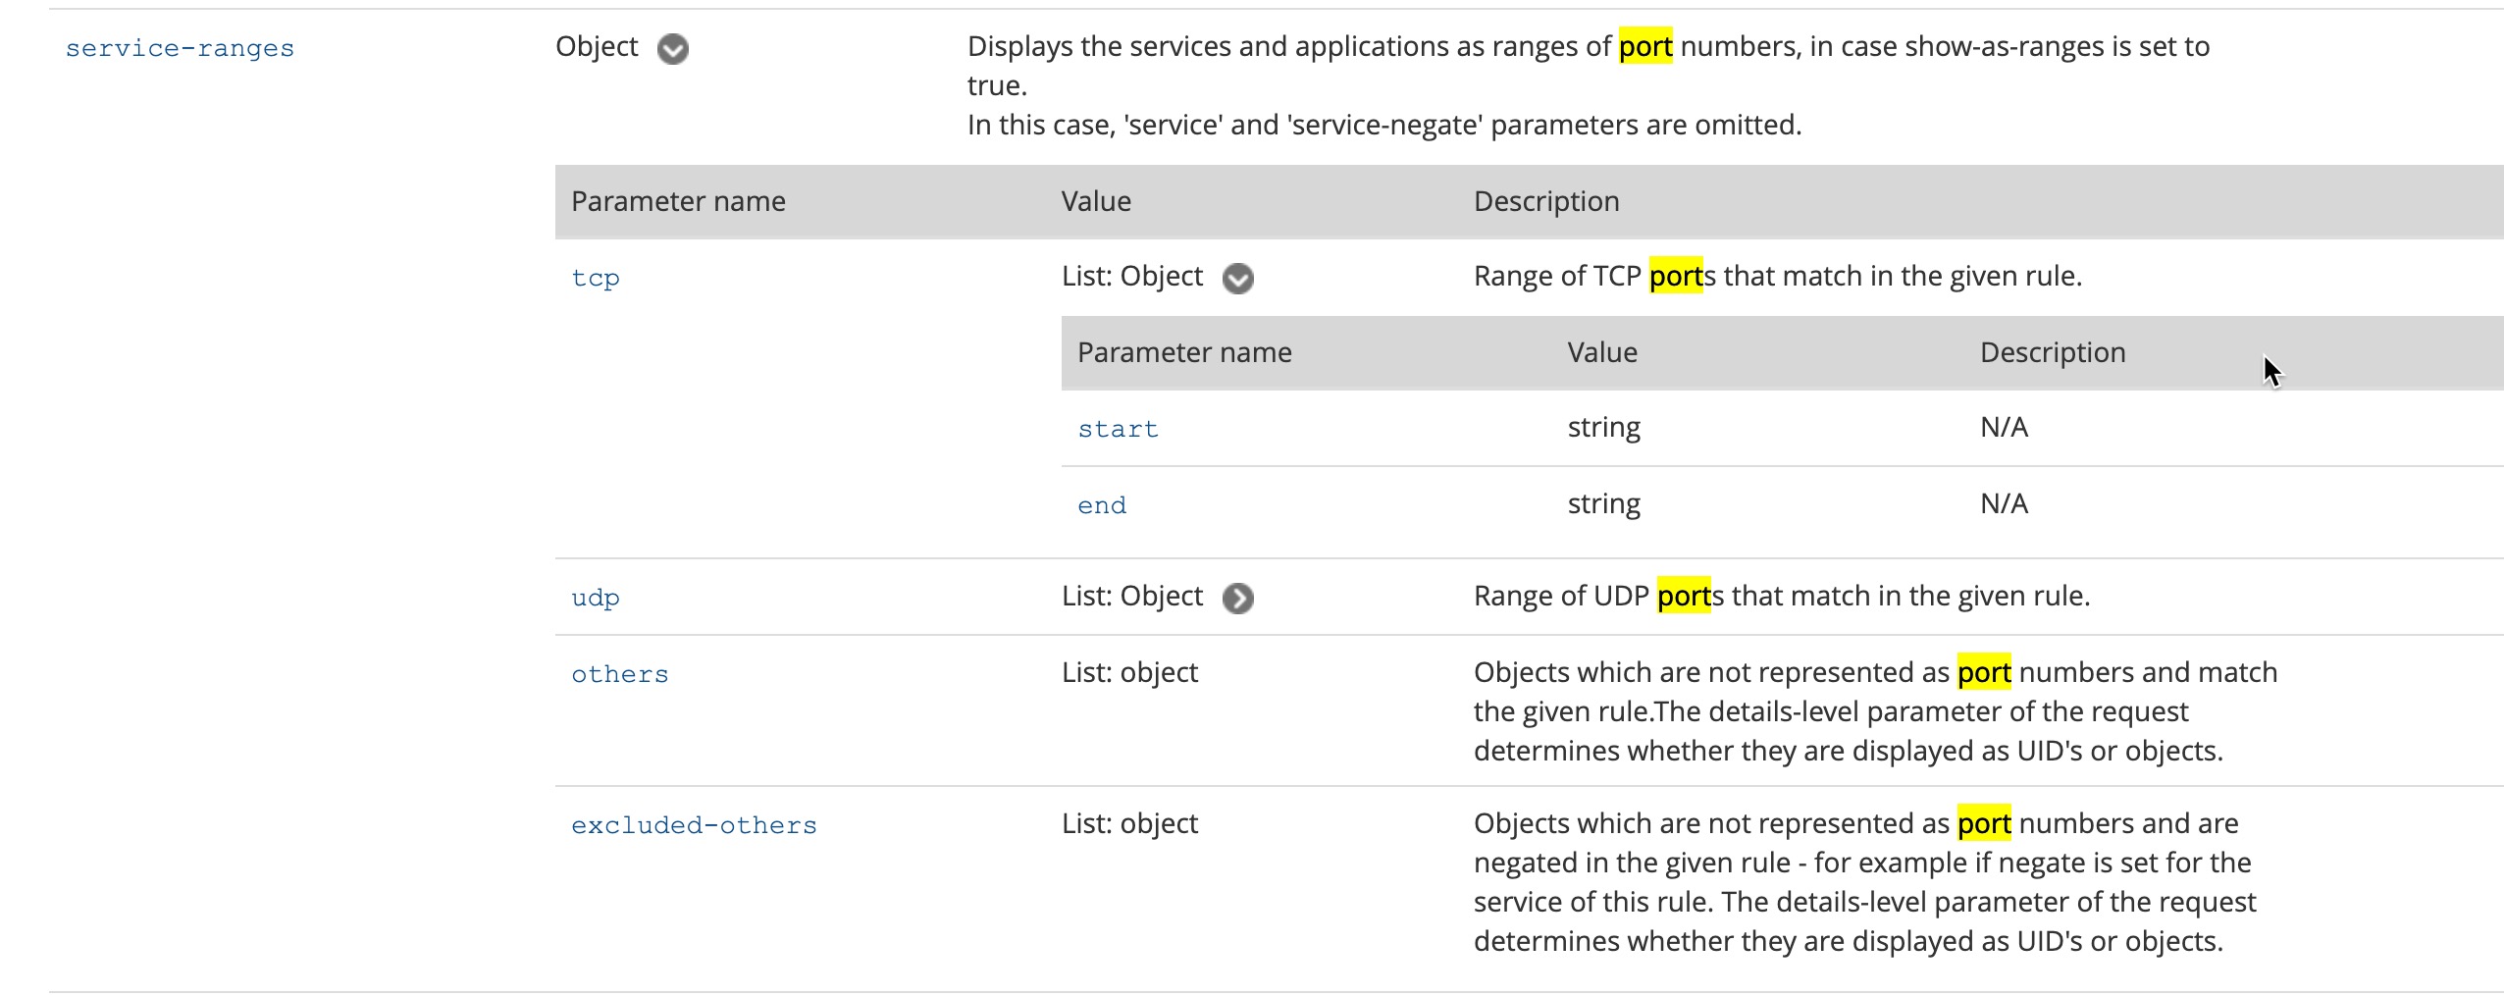Image resolution: width=2504 pixels, height=995 pixels.
Task: Click the string value for the start parameter
Action: [x=1603, y=427]
